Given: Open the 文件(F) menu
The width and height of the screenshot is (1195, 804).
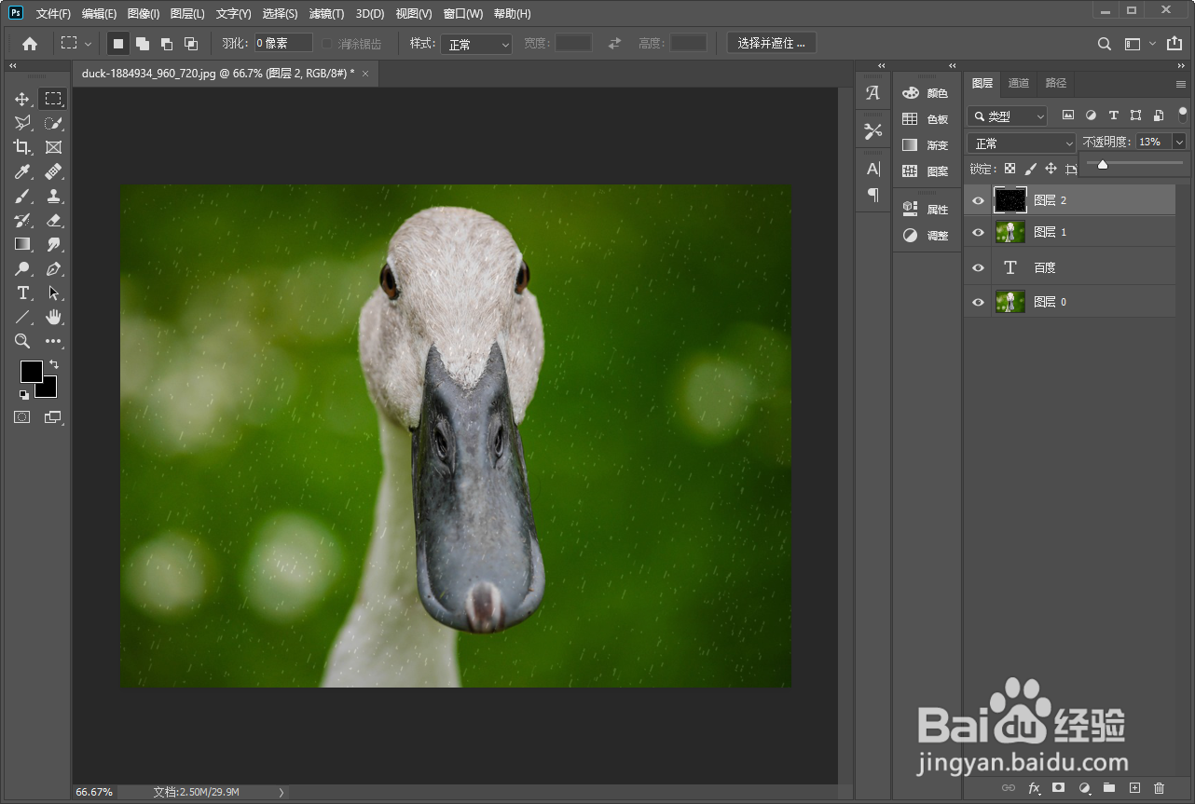Looking at the screenshot, I should click(x=53, y=14).
